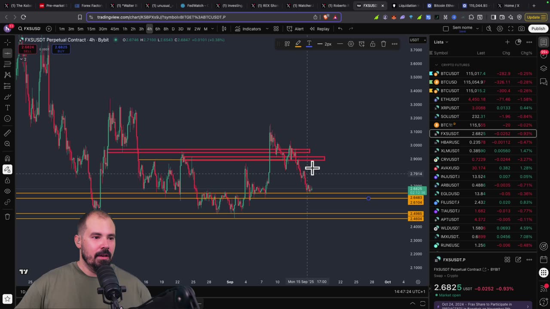The width and height of the screenshot is (550, 309).
Task: Take a chart snapshot
Action: [522, 29]
